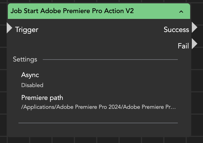Click the bottom divider line under Premiere path

tap(98, 123)
